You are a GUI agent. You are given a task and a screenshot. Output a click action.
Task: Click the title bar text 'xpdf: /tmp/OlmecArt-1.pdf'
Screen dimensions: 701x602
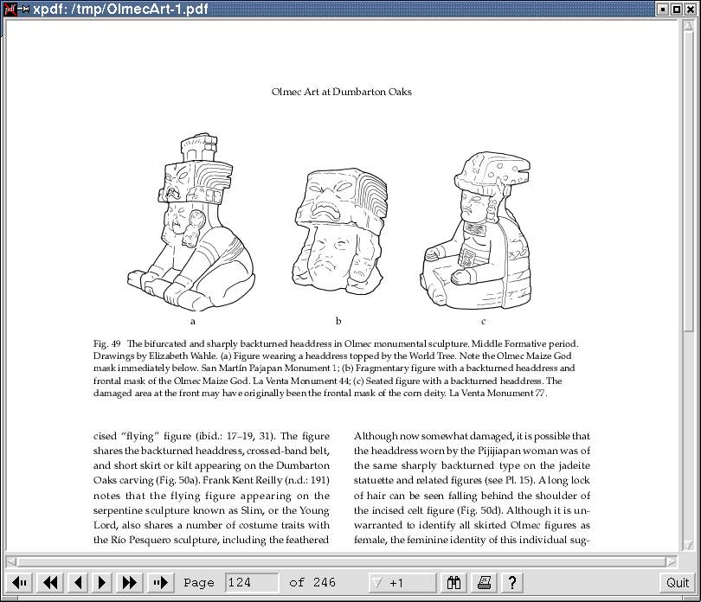pos(120,9)
